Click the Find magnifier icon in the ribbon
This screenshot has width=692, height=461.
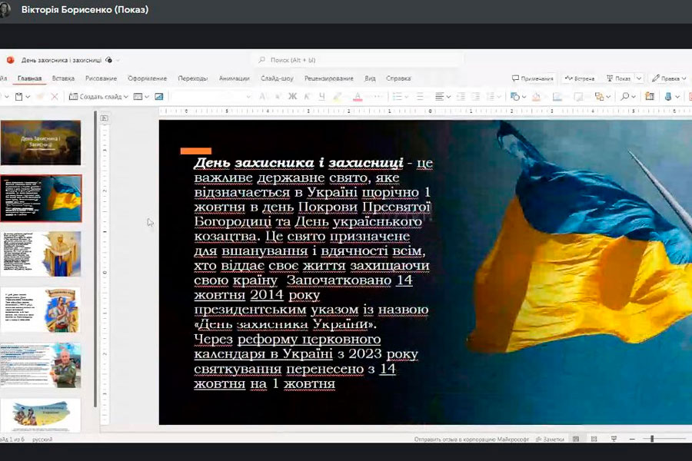[625, 97]
